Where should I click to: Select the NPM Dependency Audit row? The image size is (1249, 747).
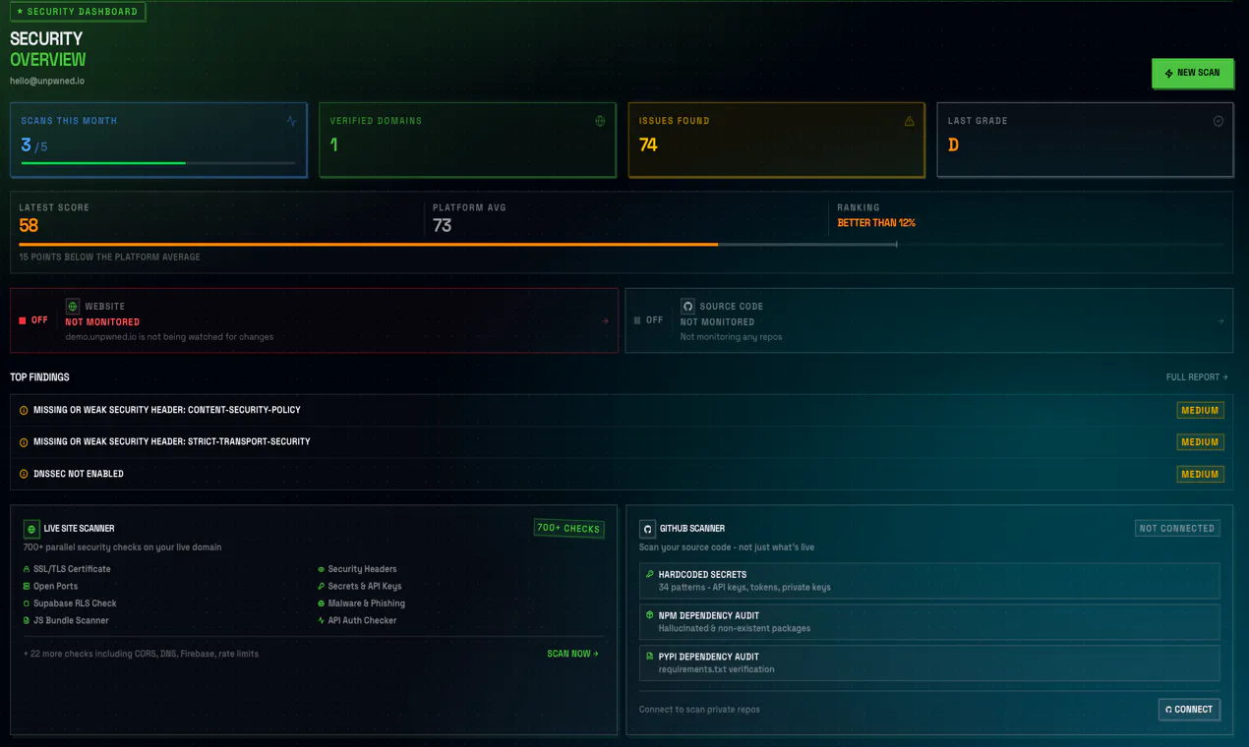(929, 621)
